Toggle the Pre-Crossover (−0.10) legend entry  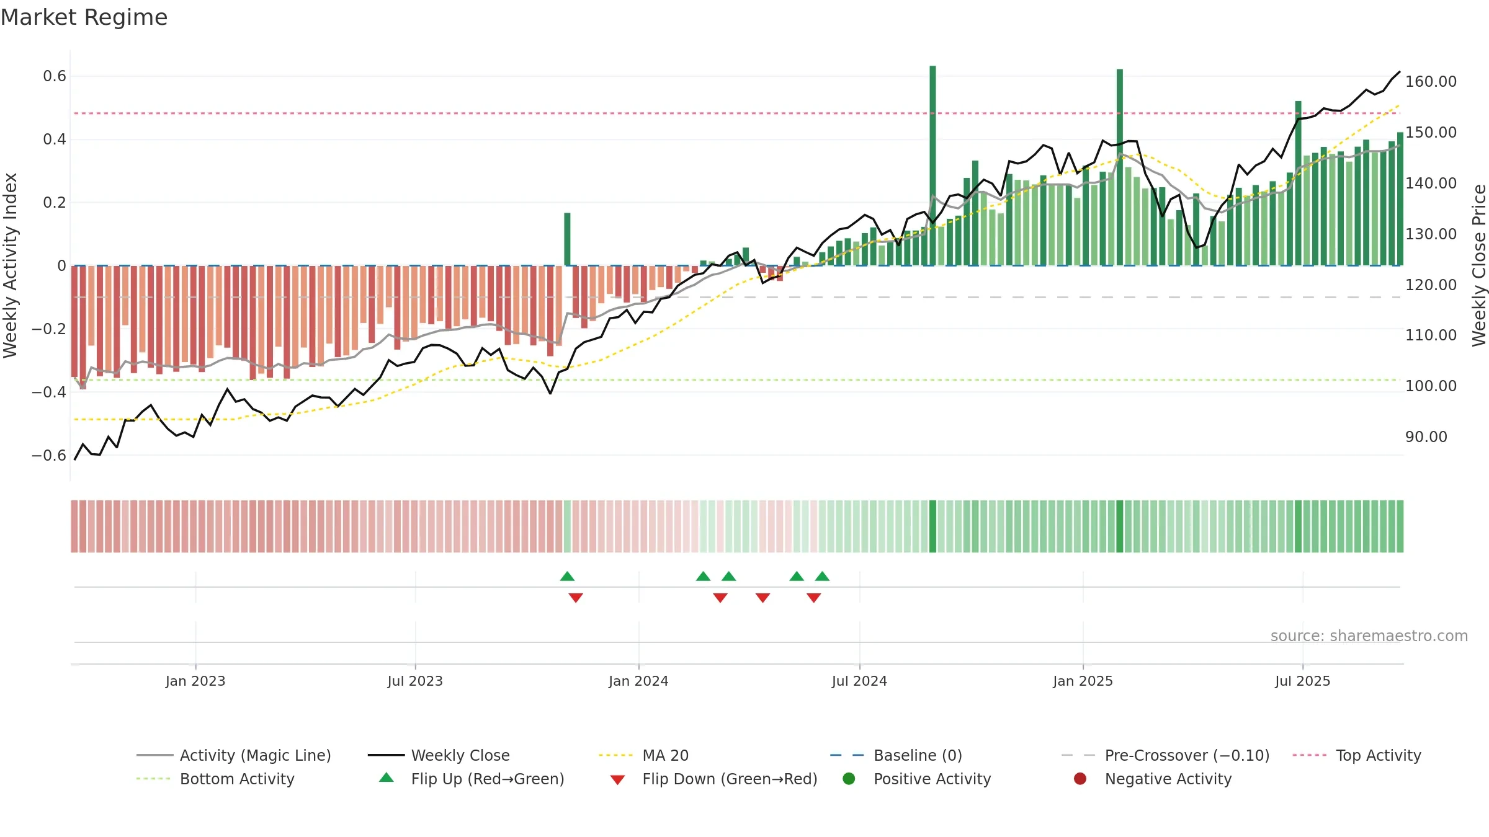pyautogui.click(x=1166, y=755)
